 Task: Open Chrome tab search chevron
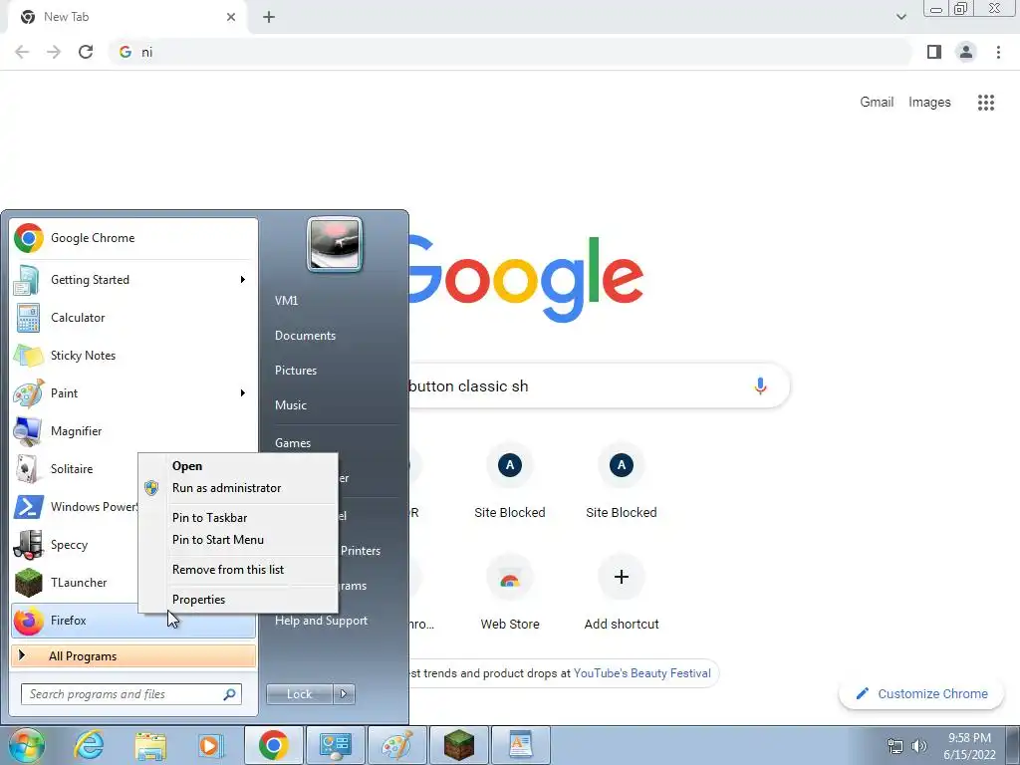pyautogui.click(x=900, y=17)
